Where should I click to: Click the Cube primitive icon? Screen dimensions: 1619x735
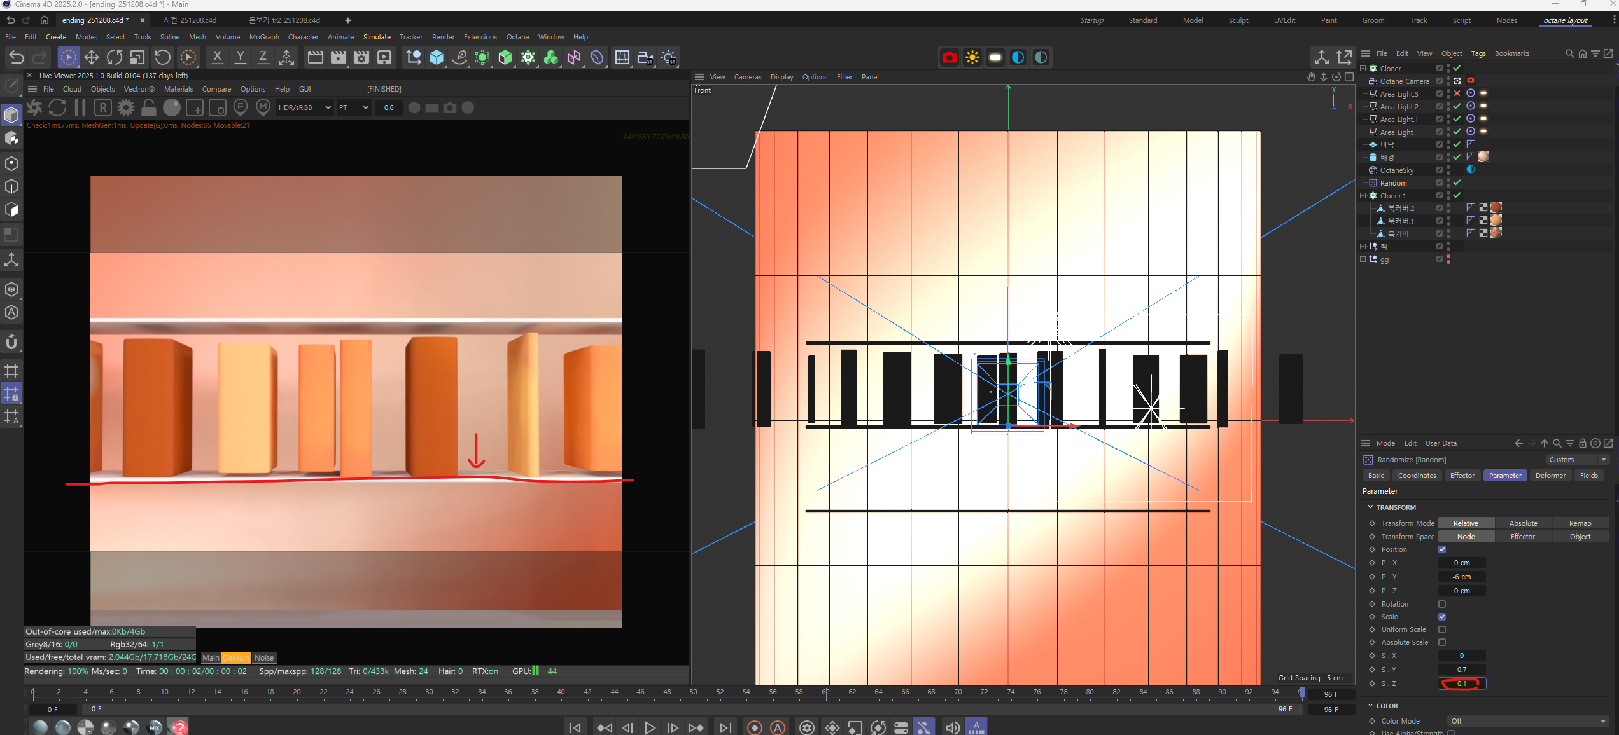point(437,58)
